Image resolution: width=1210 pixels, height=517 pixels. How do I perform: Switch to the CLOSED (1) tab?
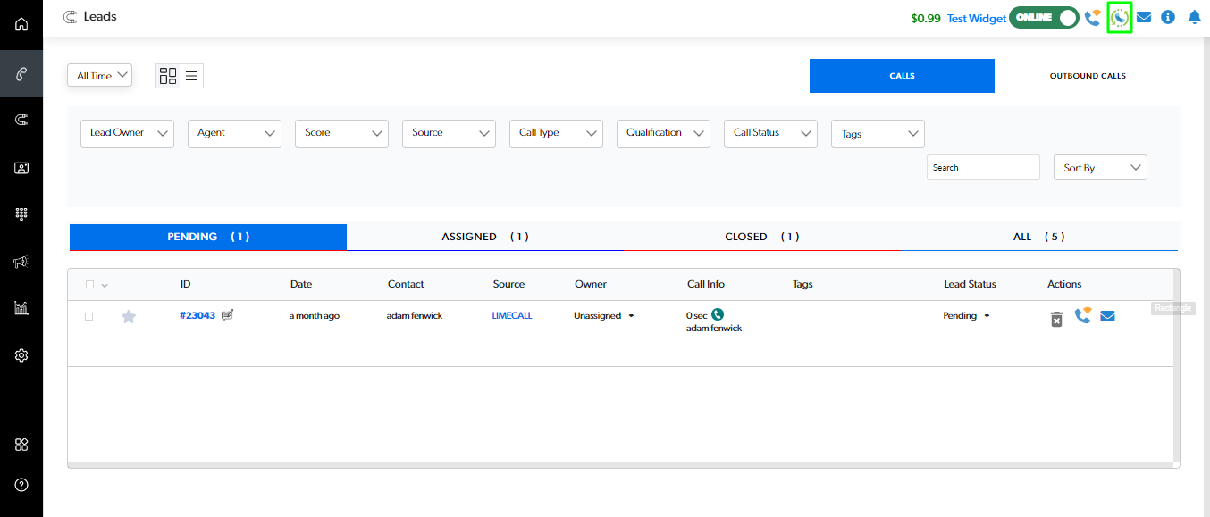coord(762,237)
